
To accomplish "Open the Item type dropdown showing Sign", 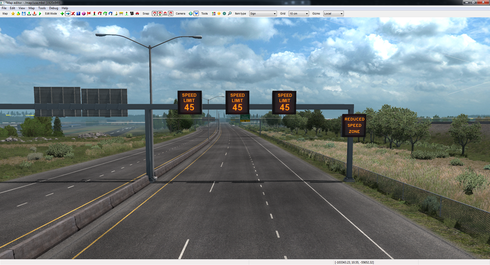I will point(263,14).
